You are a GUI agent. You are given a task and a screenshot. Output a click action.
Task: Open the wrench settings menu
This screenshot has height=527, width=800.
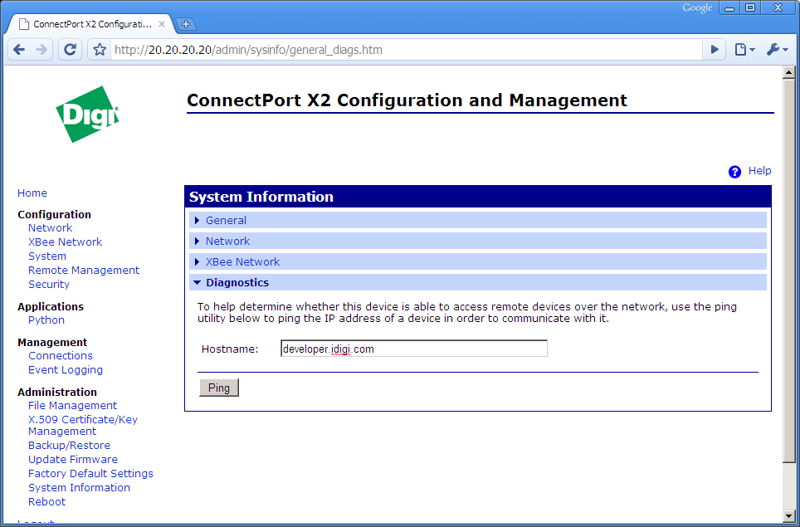(777, 50)
